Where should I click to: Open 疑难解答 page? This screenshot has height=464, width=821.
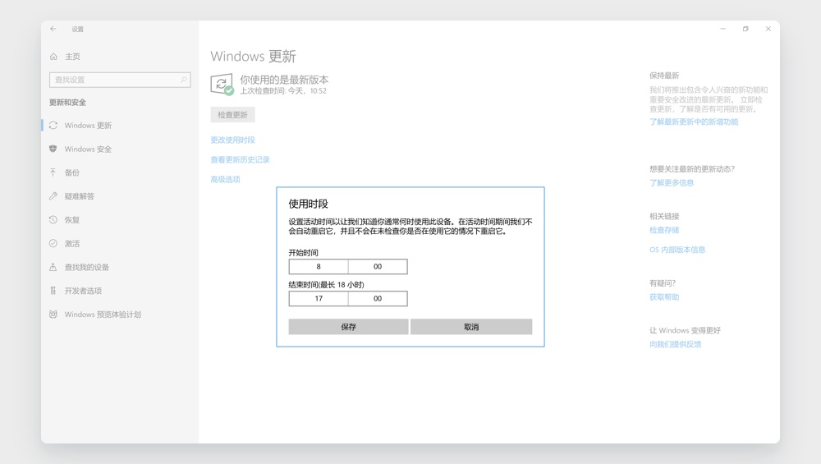(79, 195)
